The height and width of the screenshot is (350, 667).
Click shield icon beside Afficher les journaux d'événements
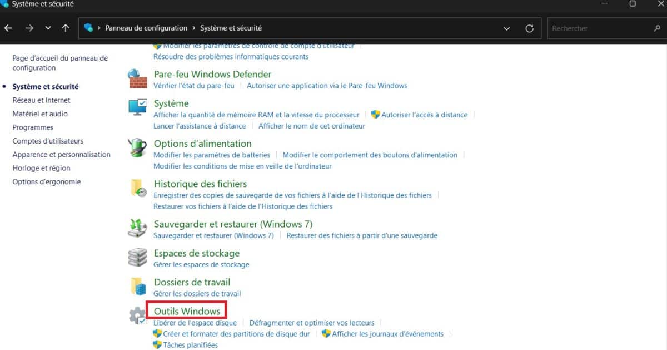pyautogui.click(x=326, y=334)
